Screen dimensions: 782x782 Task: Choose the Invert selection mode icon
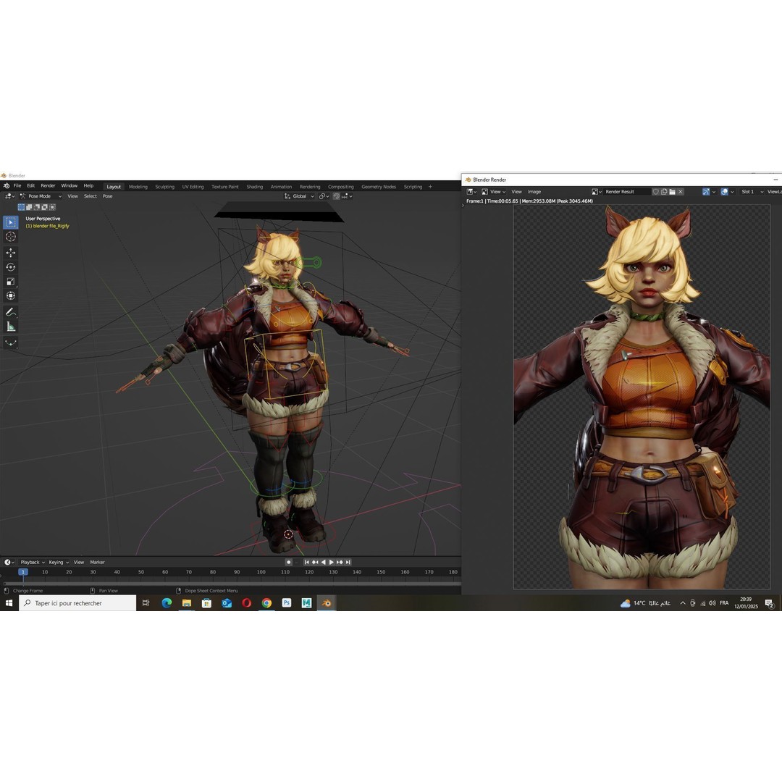click(45, 207)
